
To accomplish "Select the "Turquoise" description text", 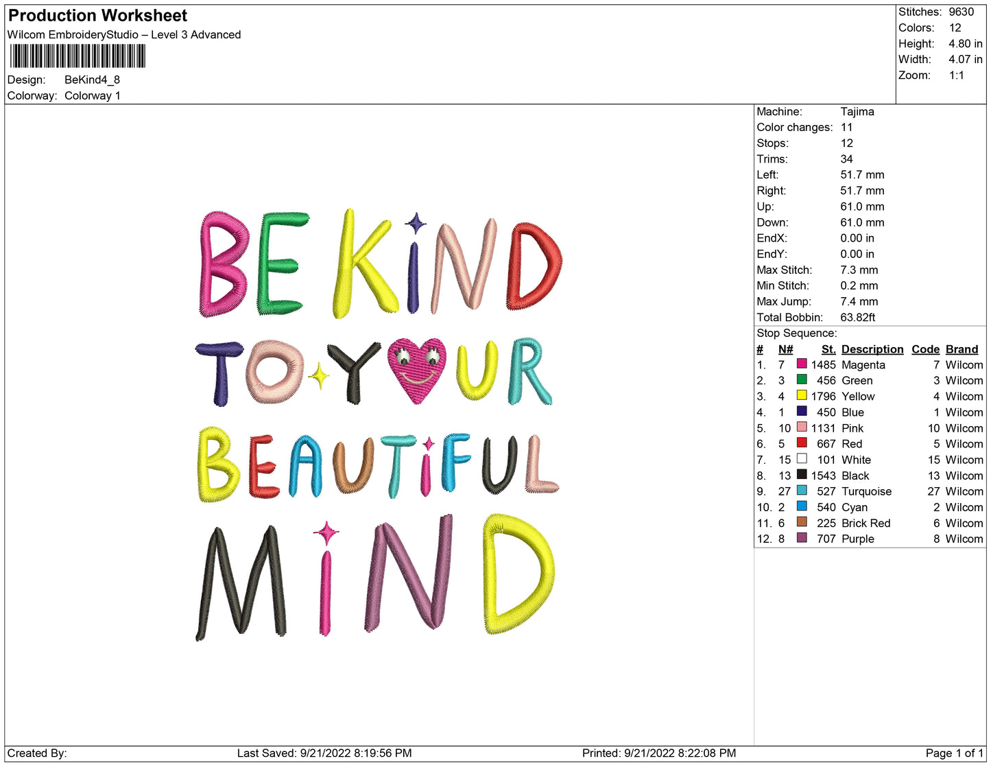I will [866, 492].
